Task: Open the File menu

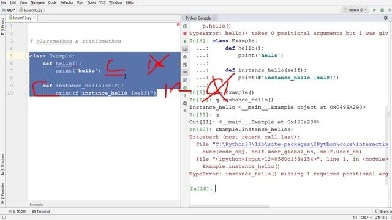Action: (x=3, y=2)
